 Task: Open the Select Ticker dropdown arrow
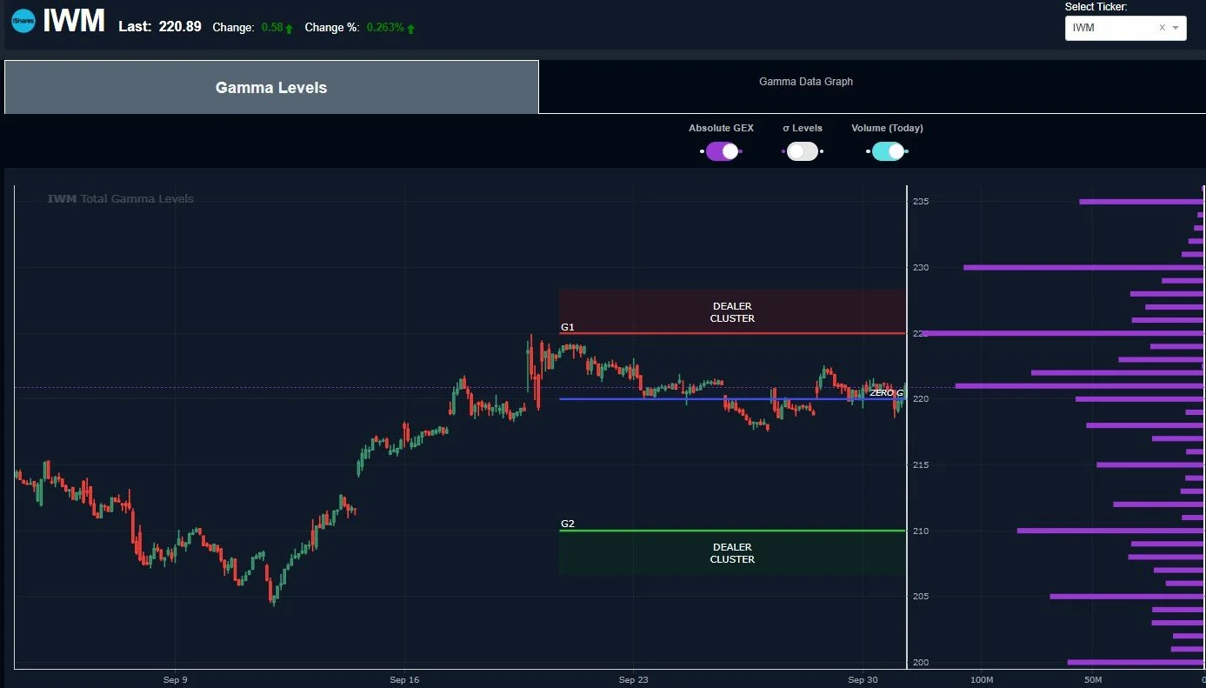click(x=1176, y=28)
